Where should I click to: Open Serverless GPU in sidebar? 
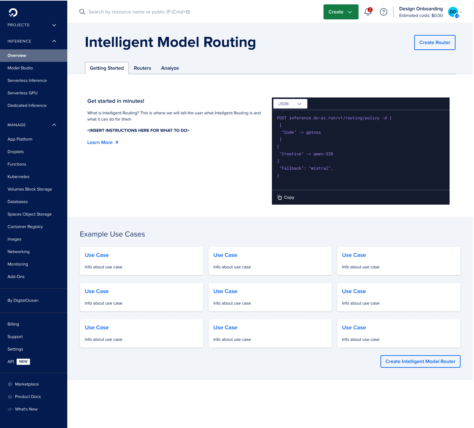coord(33,93)
